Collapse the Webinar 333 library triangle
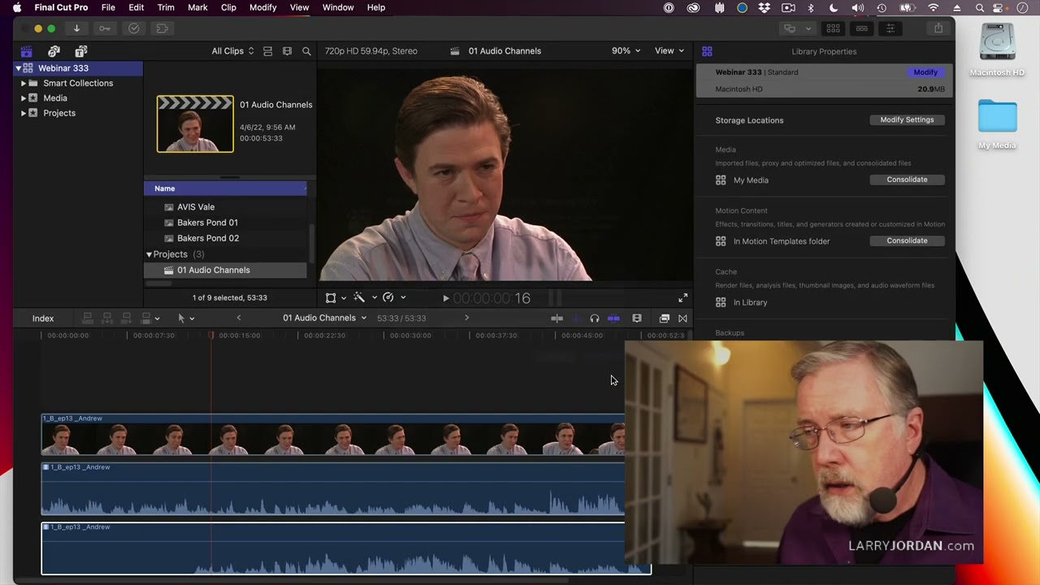 pos(19,68)
